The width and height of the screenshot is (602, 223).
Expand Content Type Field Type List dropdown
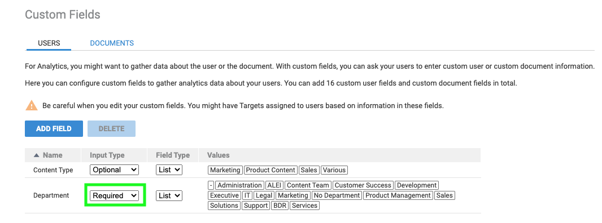point(169,170)
